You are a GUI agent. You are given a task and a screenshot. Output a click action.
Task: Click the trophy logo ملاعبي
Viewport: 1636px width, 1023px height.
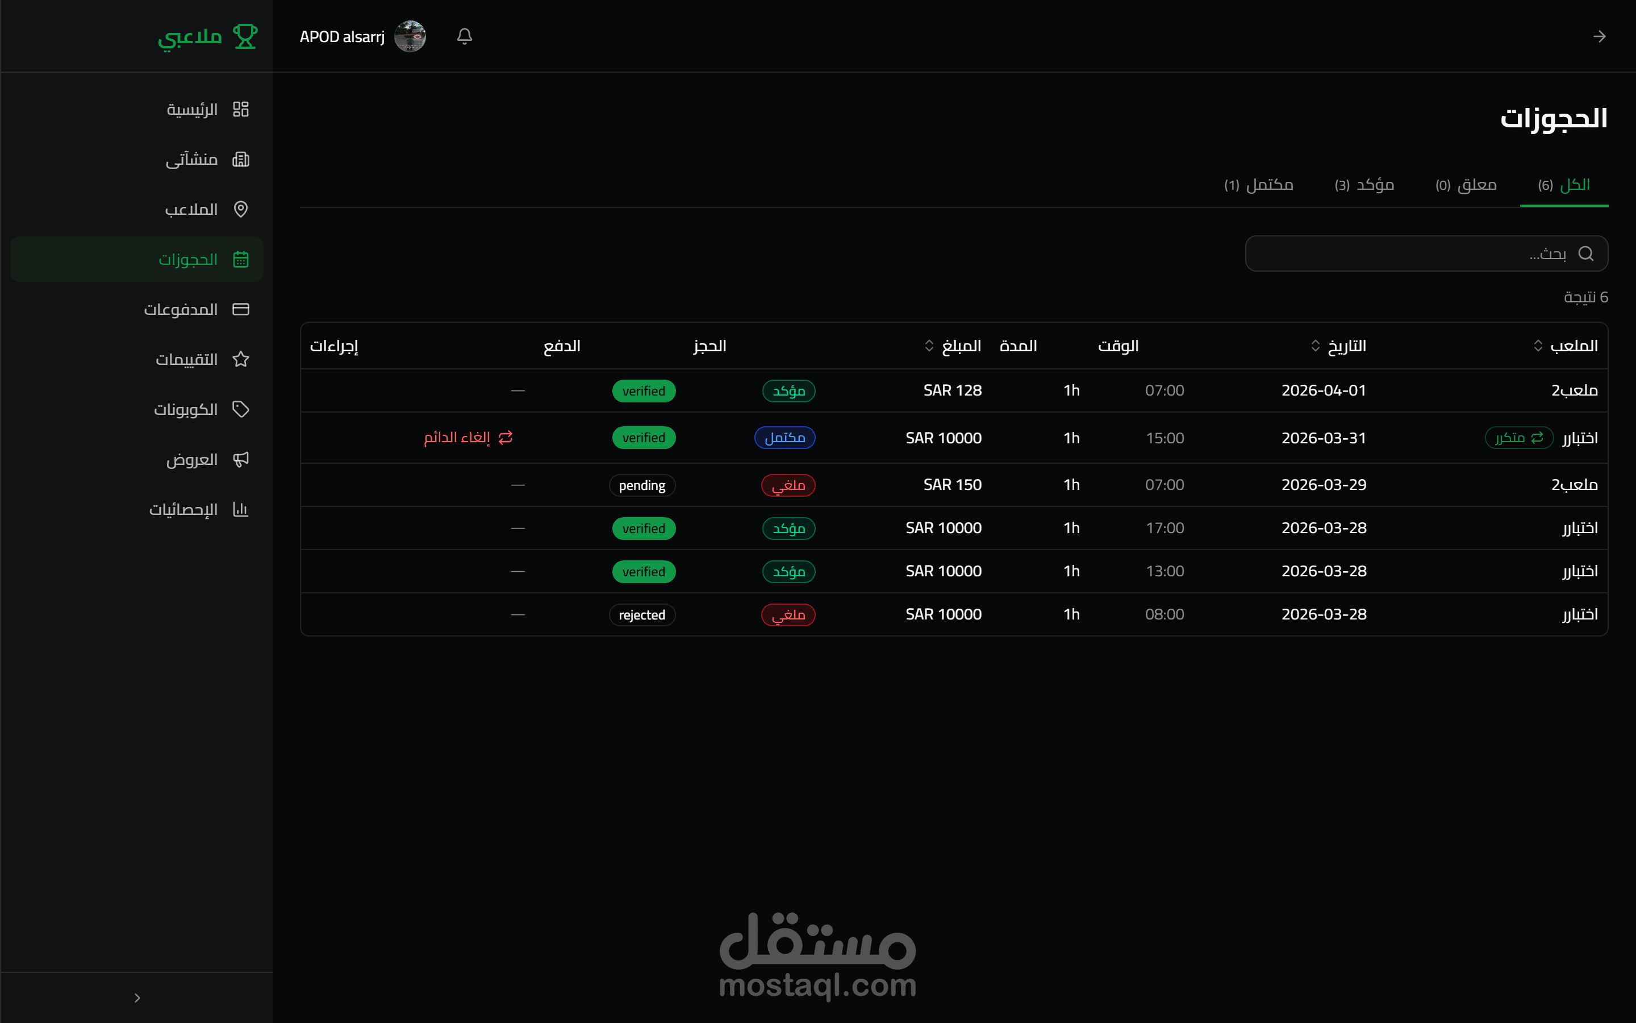(x=245, y=36)
